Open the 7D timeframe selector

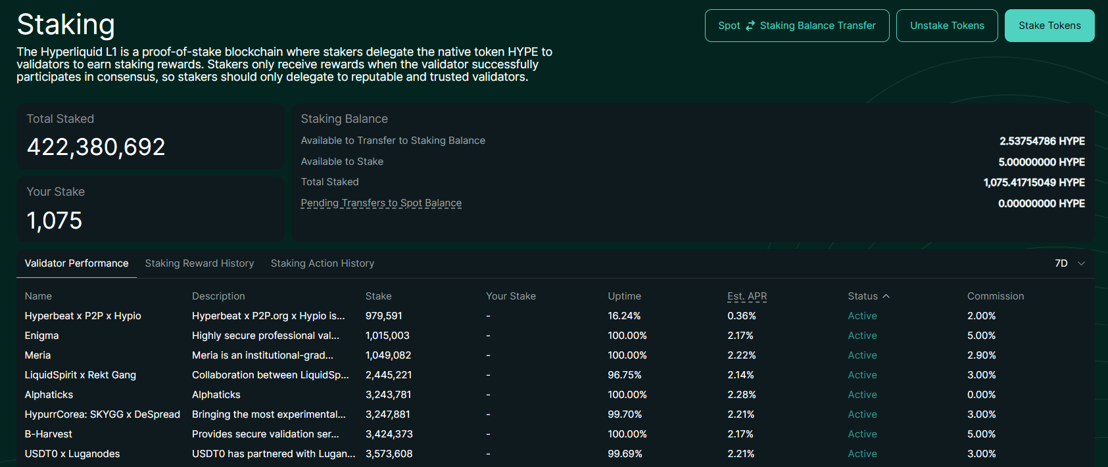tap(1070, 263)
